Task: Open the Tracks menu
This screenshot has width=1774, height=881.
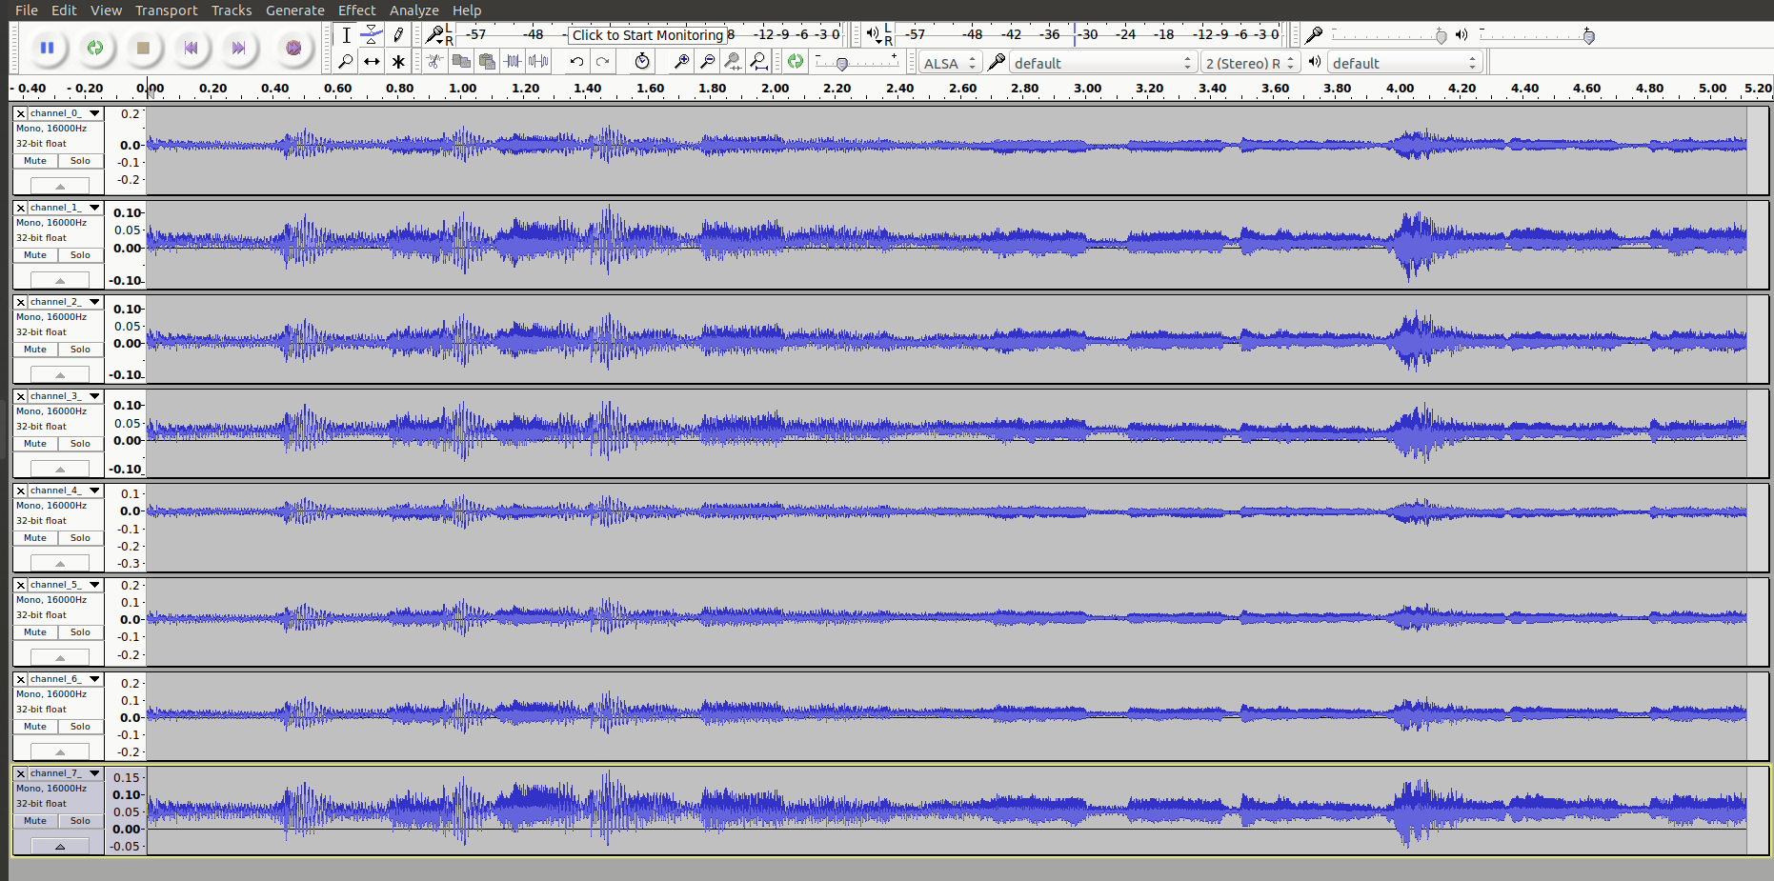Action: pos(232,10)
